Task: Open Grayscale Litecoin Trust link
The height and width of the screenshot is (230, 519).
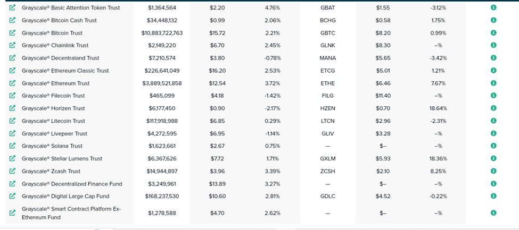Action: [53, 121]
